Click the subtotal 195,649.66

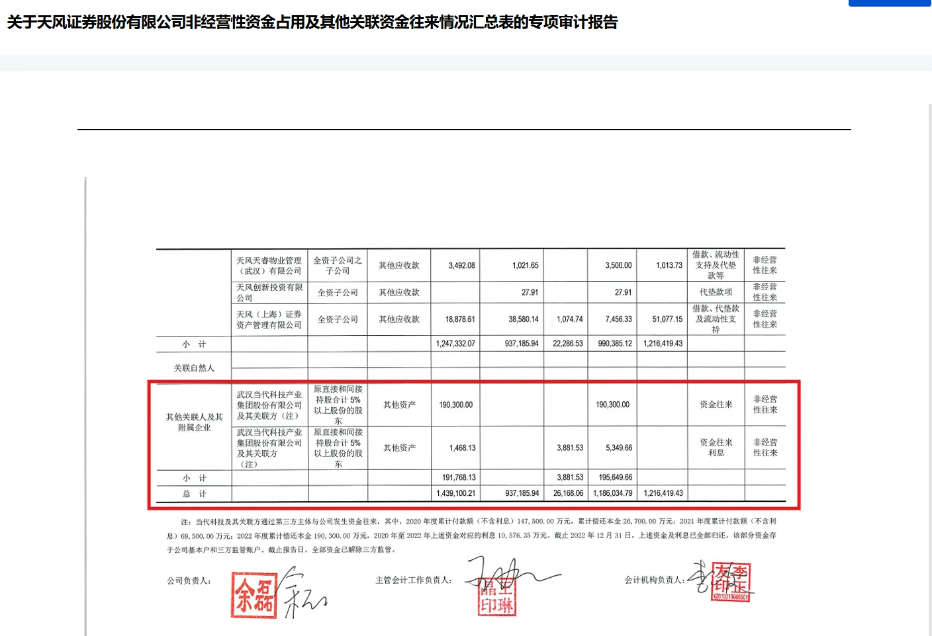[x=616, y=477]
